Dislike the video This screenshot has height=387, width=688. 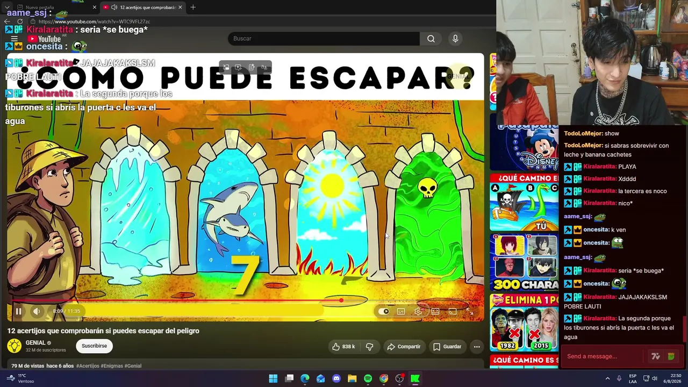pyautogui.click(x=369, y=347)
